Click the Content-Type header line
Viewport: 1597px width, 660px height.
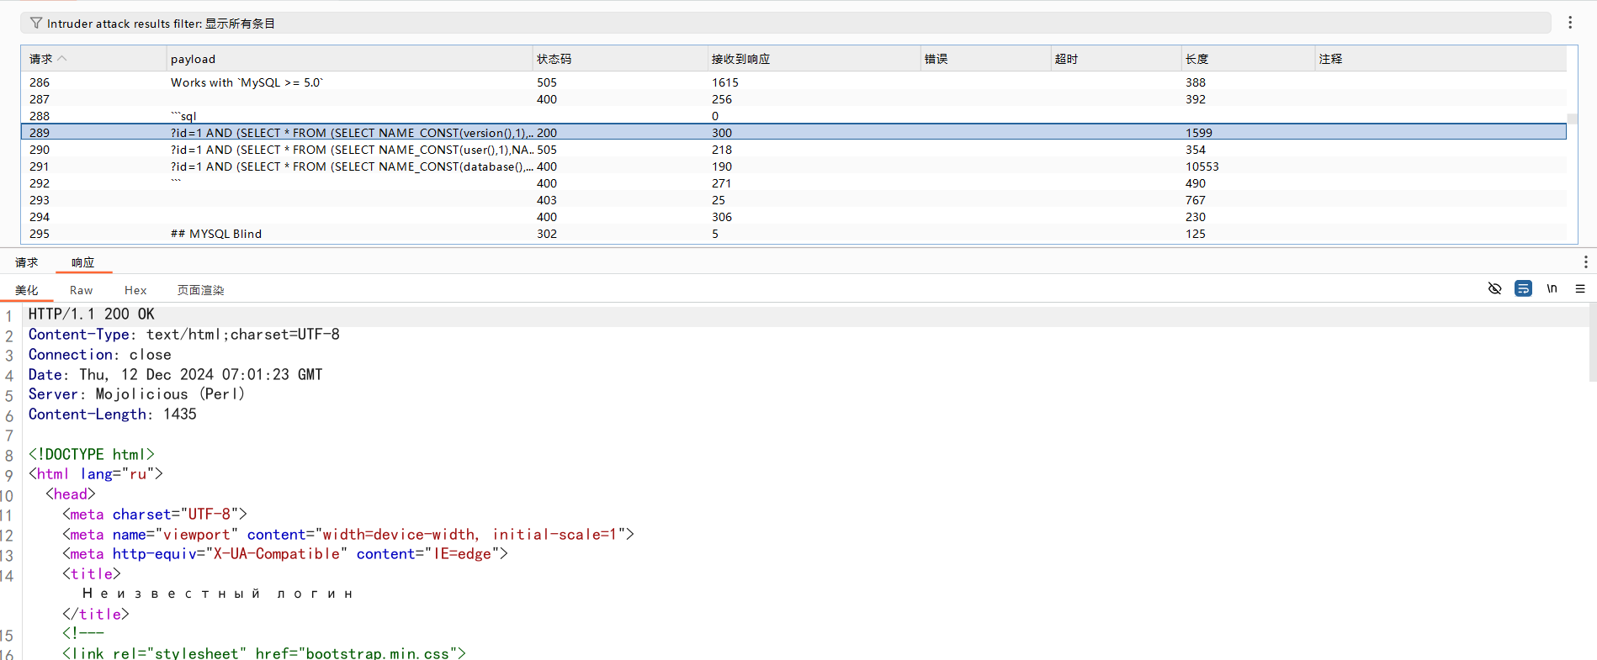coord(184,335)
